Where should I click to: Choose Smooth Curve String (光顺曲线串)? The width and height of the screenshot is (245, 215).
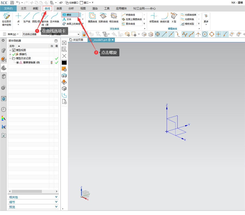tap(188, 15)
